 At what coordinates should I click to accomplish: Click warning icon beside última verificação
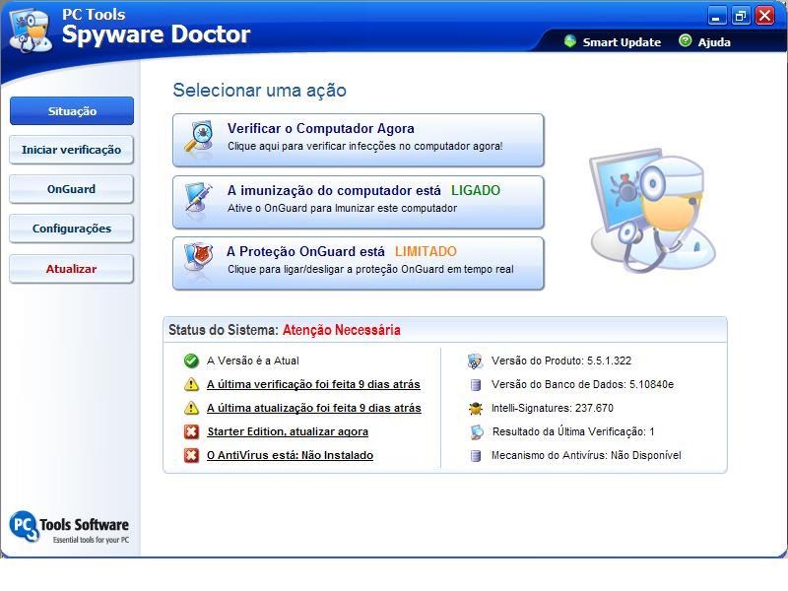coord(191,384)
